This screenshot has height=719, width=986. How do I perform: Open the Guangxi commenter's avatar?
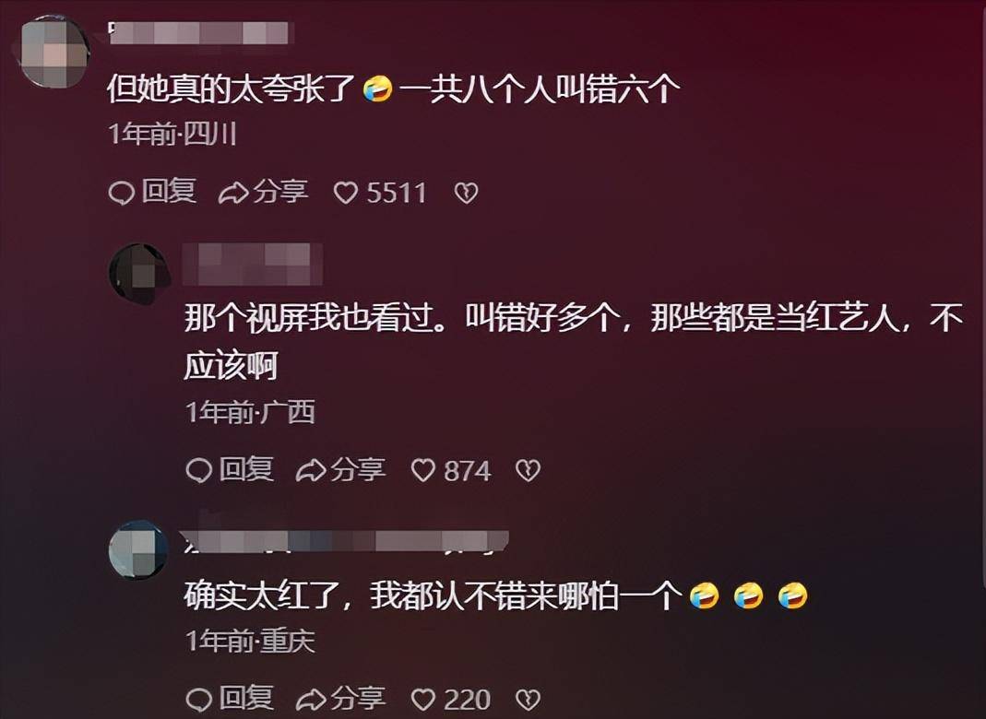(139, 274)
